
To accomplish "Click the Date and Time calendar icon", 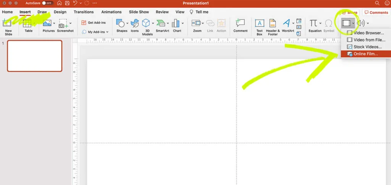I will pos(299,21).
